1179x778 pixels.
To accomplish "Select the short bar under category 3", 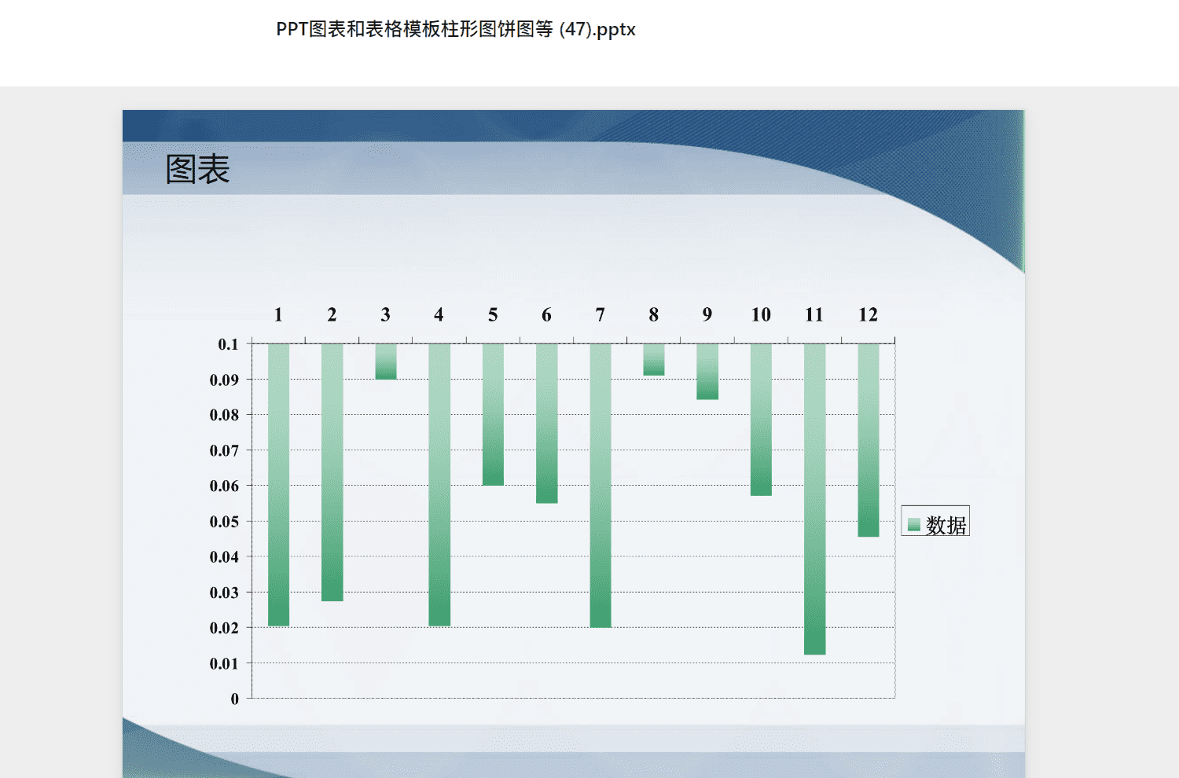I will click(386, 361).
